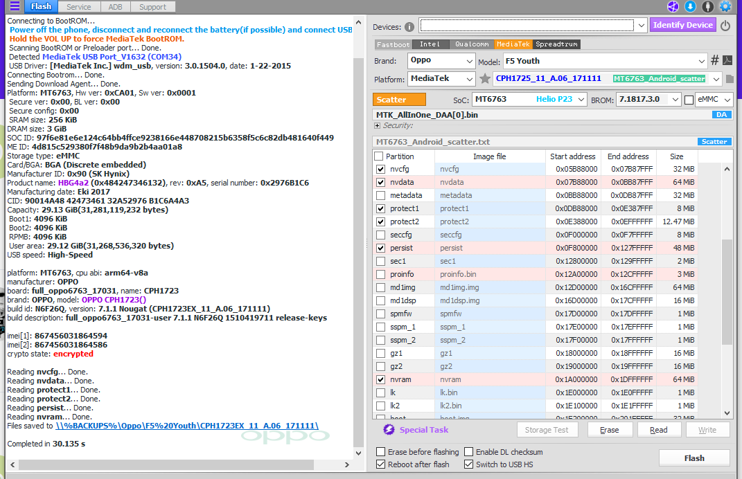This screenshot has height=479, width=742.
Task: Open the hamburger main menu icon
Action: [x=15, y=7]
